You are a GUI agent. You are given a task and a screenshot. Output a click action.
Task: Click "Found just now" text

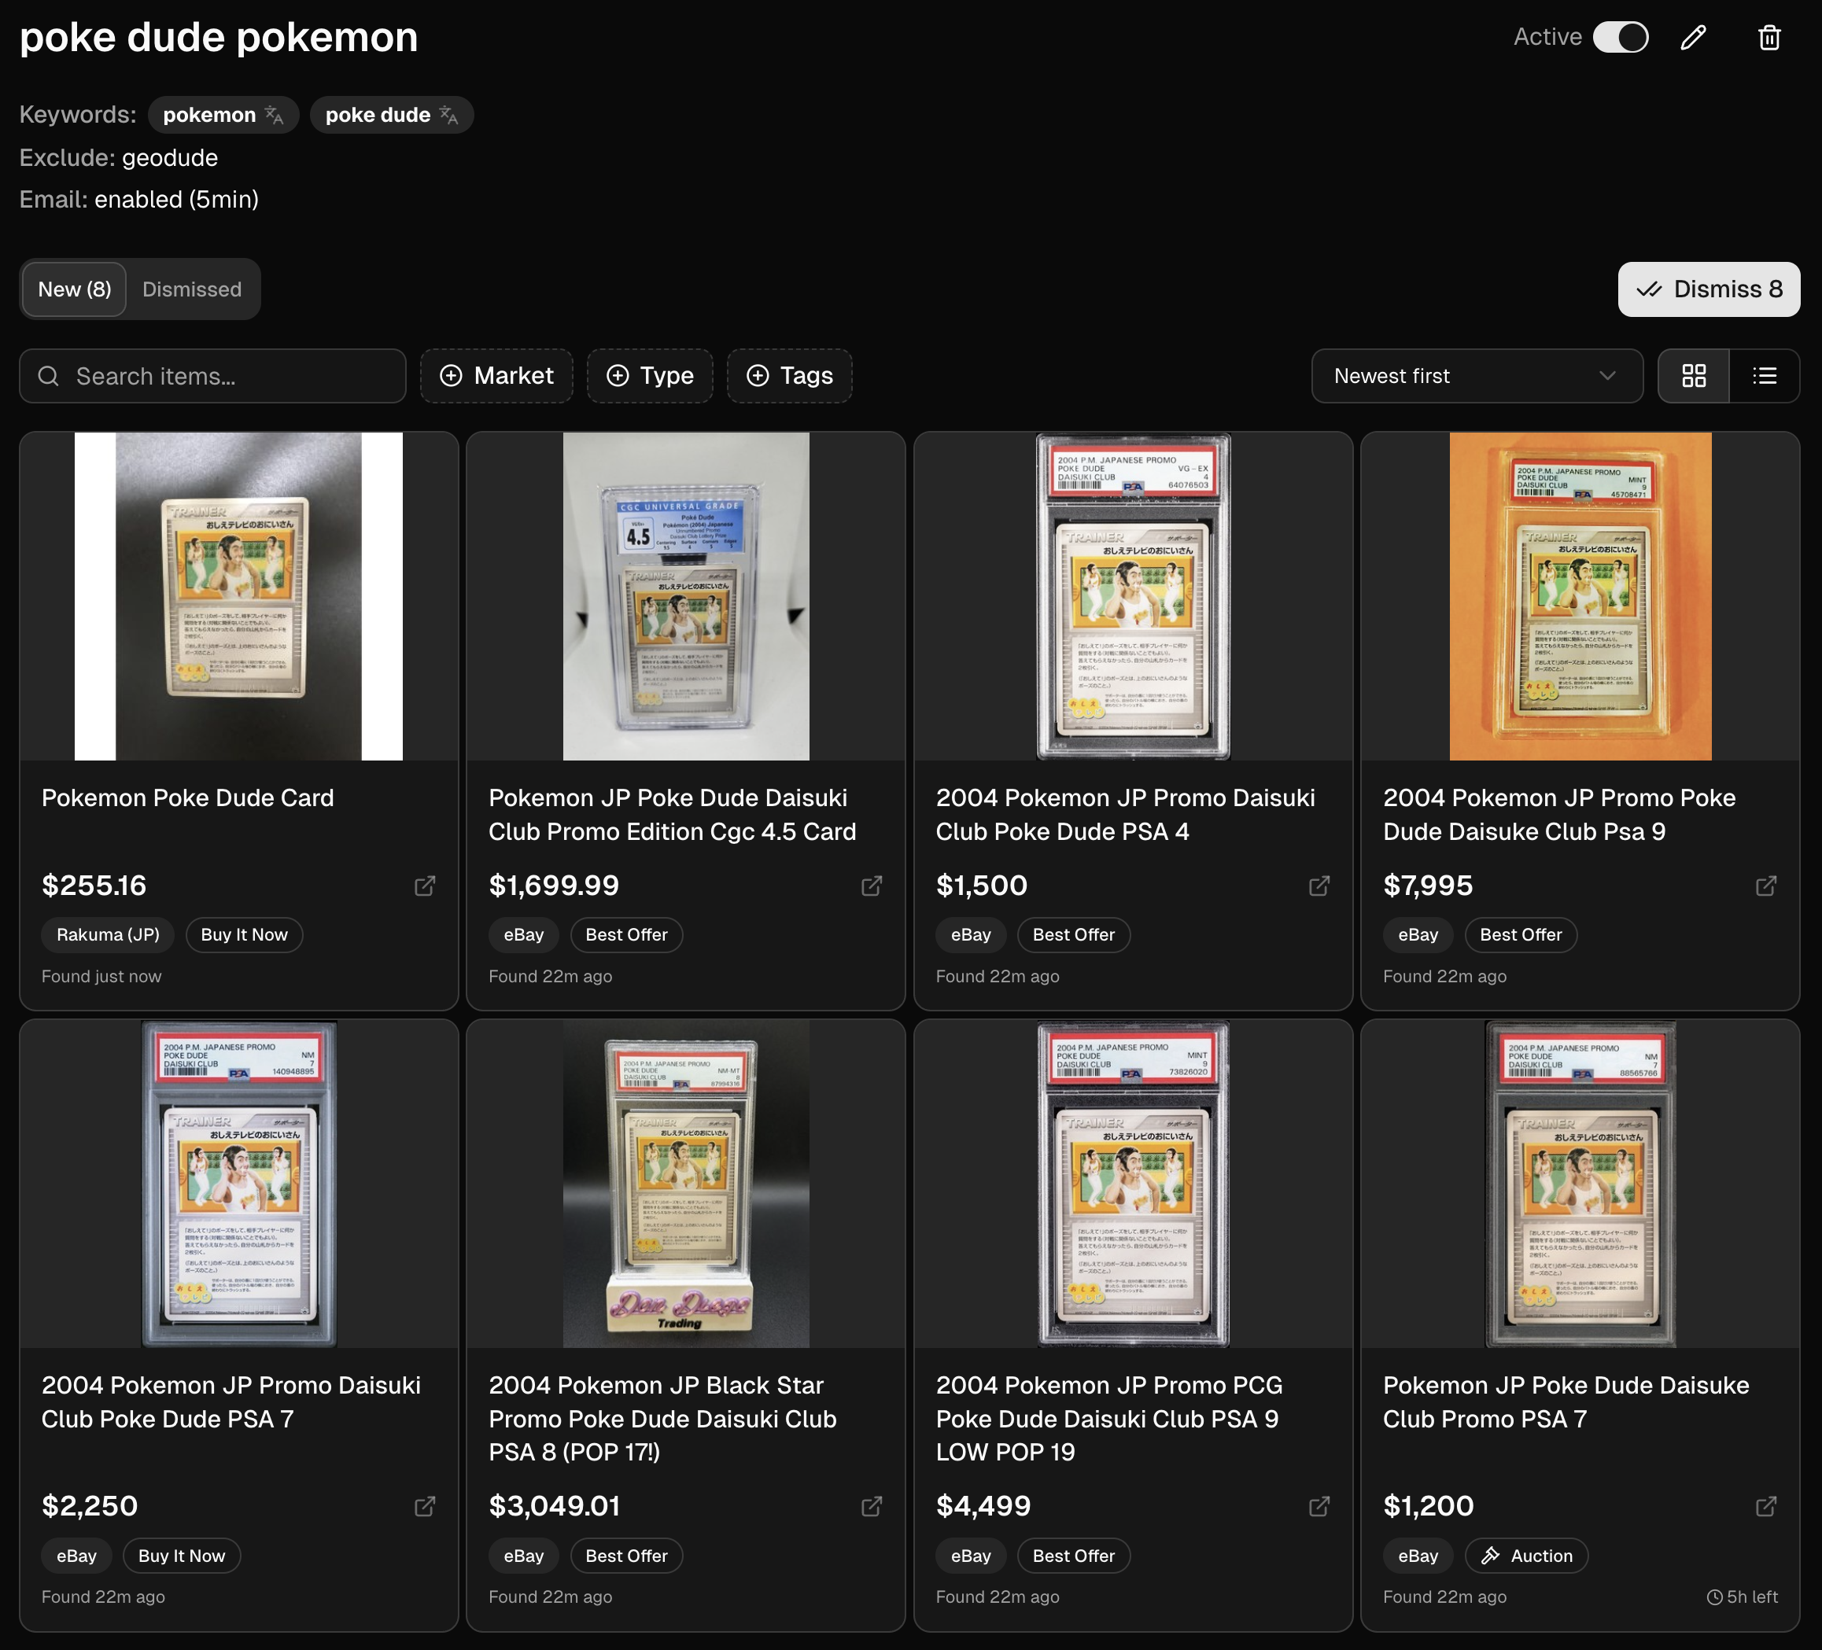tap(101, 976)
